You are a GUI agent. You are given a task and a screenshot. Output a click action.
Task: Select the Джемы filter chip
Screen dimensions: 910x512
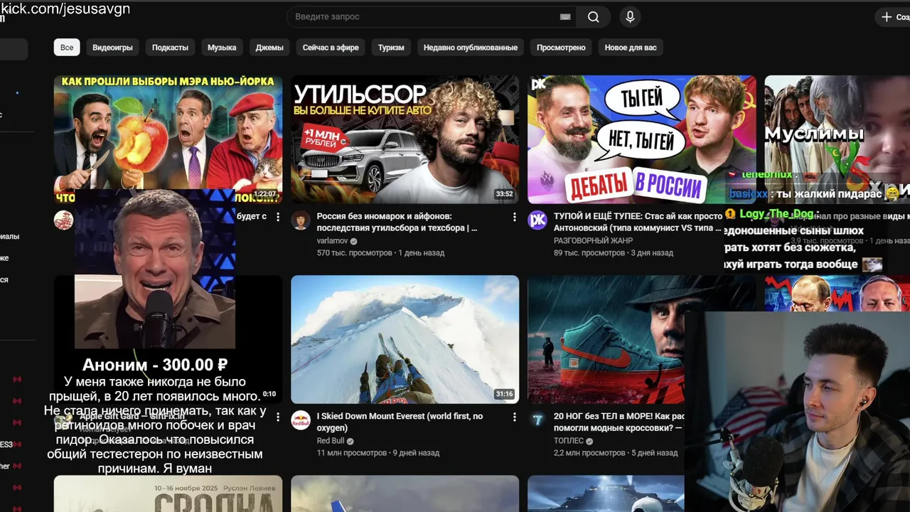pyautogui.click(x=269, y=48)
